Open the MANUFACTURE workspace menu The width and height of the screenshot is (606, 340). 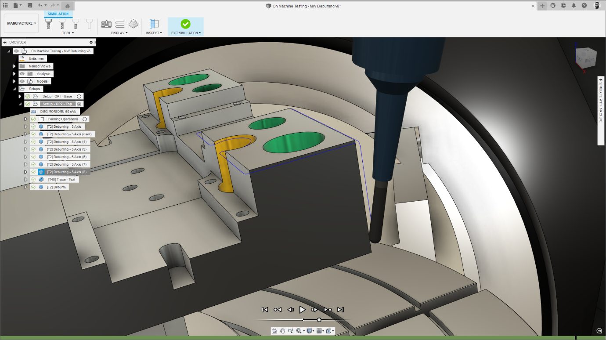coord(21,23)
